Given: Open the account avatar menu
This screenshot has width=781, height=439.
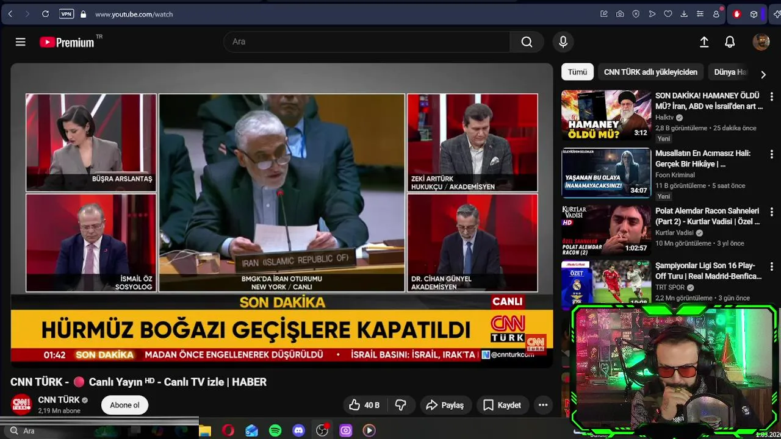Looking at the screenshot, I should click(x=761, y=41).
